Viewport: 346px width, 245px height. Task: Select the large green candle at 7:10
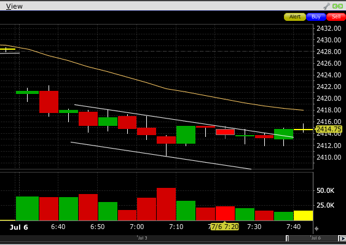[x=186, y=134]
